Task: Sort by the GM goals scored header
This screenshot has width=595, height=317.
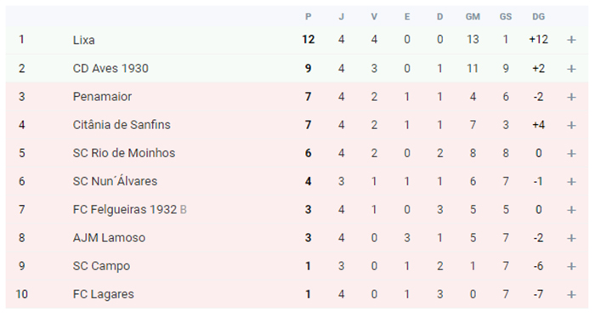Action: coord(473,17)
